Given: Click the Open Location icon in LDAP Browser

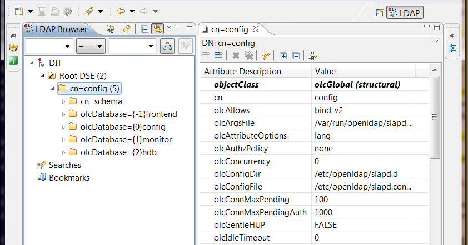Looking at the screenshot, I should [110, 29].
